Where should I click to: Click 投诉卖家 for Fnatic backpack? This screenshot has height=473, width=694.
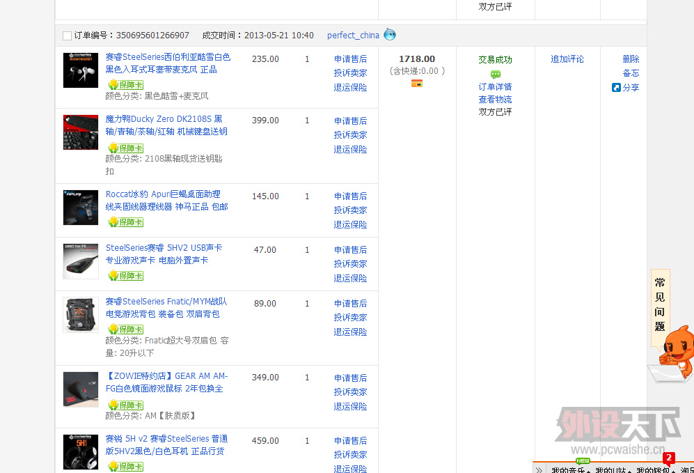click(x=351, y=318)
